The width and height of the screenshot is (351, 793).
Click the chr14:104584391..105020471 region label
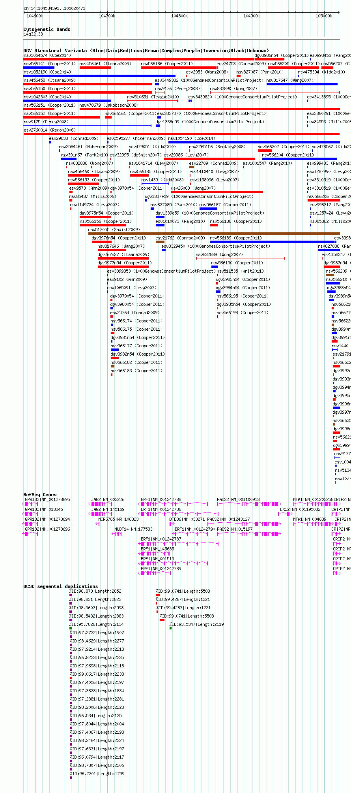click(54, 8)
